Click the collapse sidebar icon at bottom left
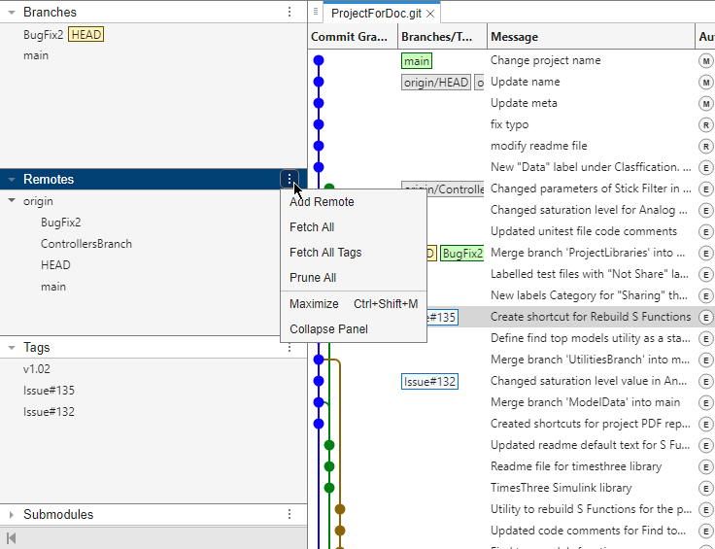Screen dimensions: 715x549 tap(11, 538)
